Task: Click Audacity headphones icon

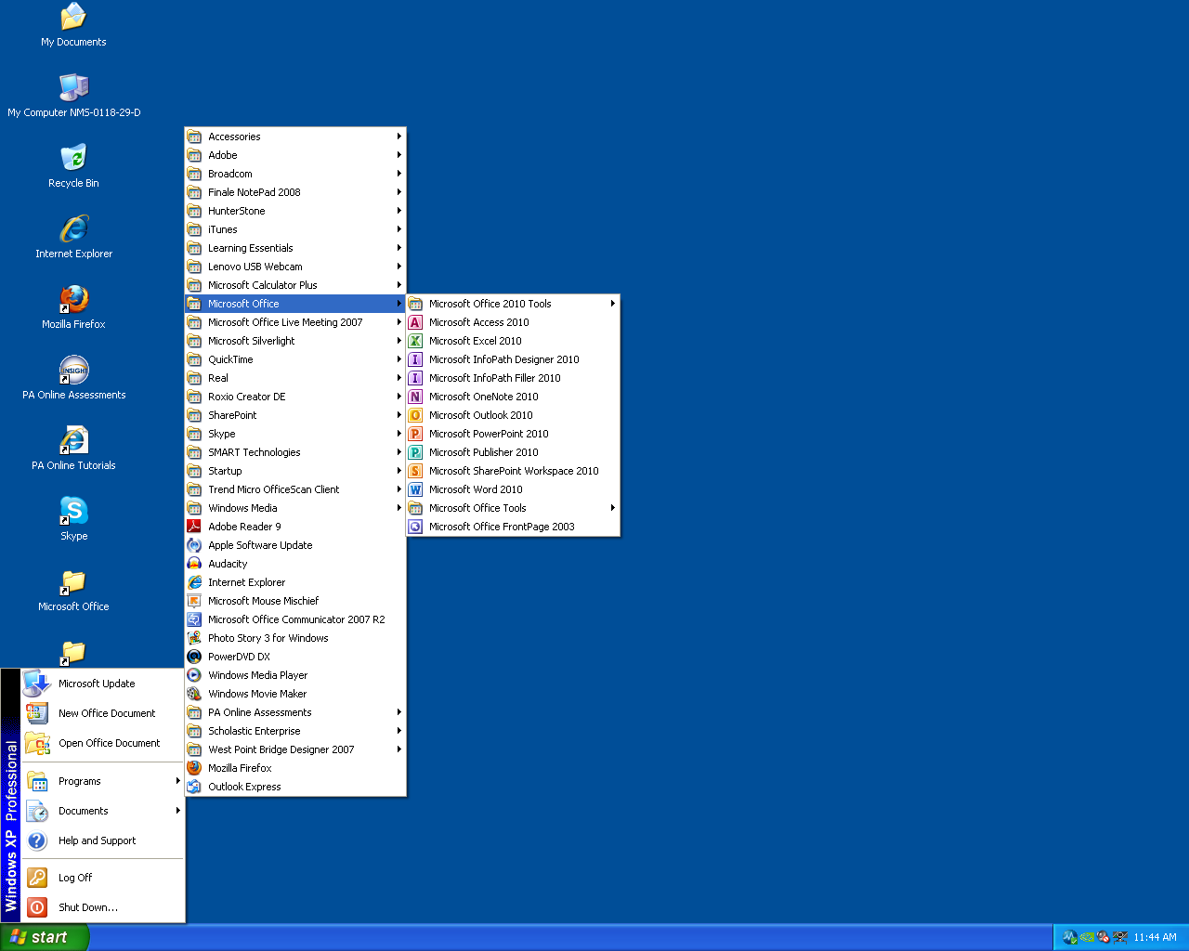Action: pyautogui.click(x=194, y=564)
